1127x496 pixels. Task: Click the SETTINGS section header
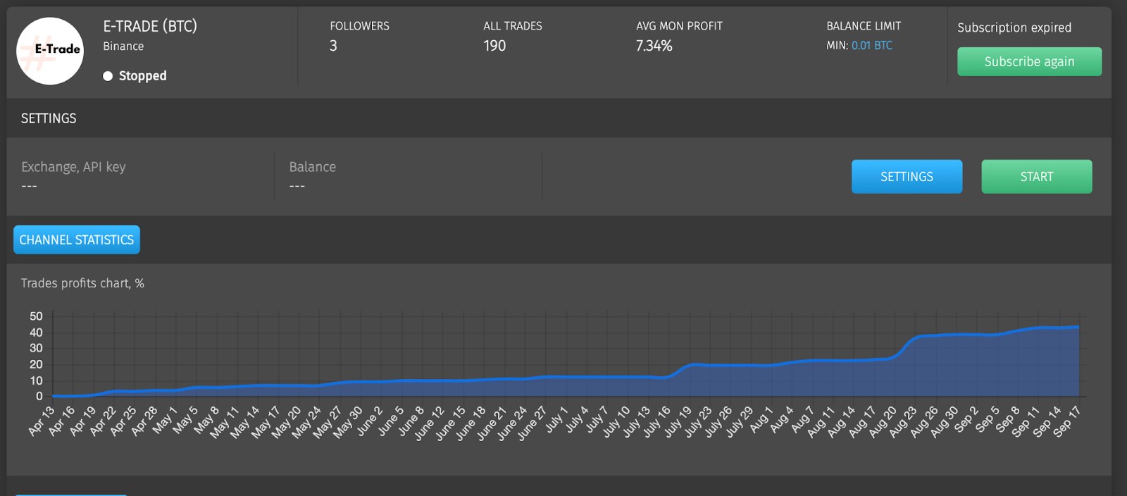point(49,118)
